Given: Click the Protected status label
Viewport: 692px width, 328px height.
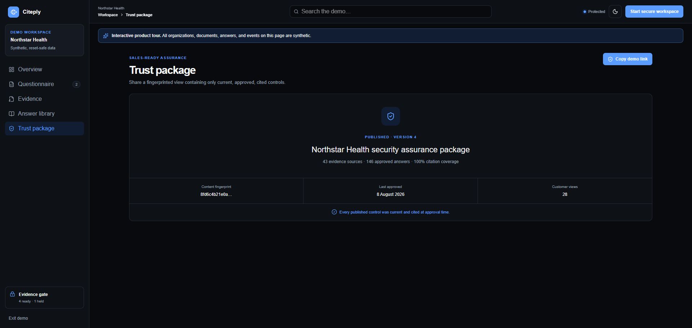Looking at the screenshot, I should 596,12.
